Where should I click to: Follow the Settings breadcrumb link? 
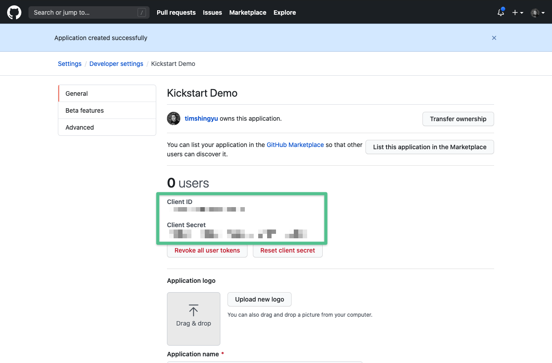[70, 64]
